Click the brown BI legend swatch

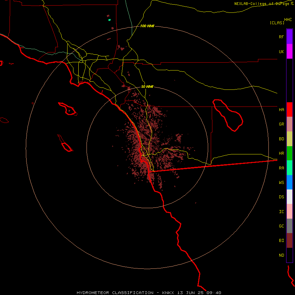289,241
